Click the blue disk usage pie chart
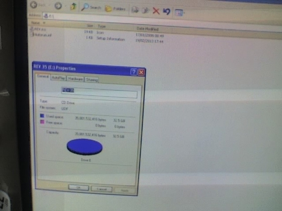Screen dimensions: 282x211 85,147
